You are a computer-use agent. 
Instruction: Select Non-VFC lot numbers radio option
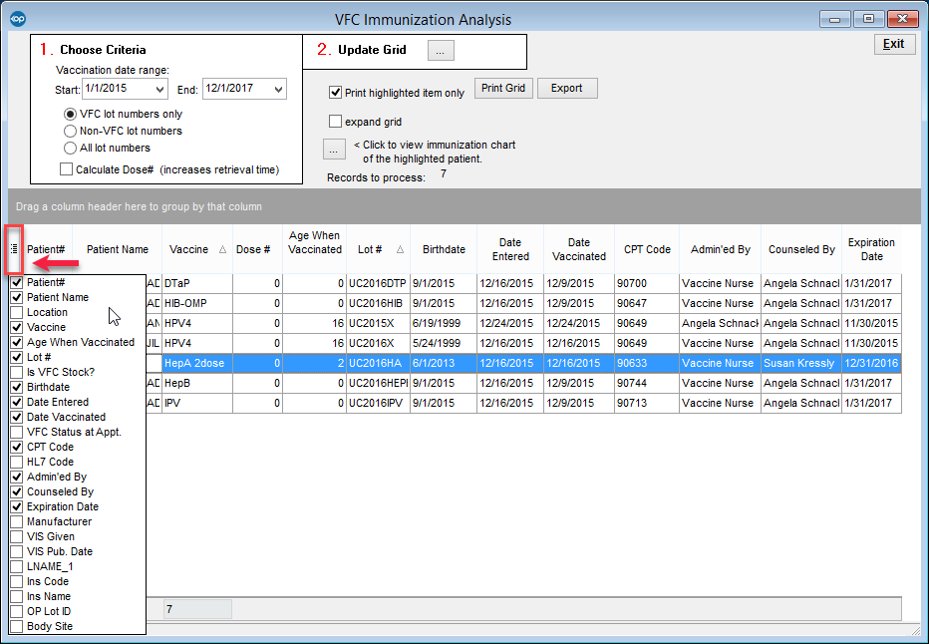coord(71,131)
